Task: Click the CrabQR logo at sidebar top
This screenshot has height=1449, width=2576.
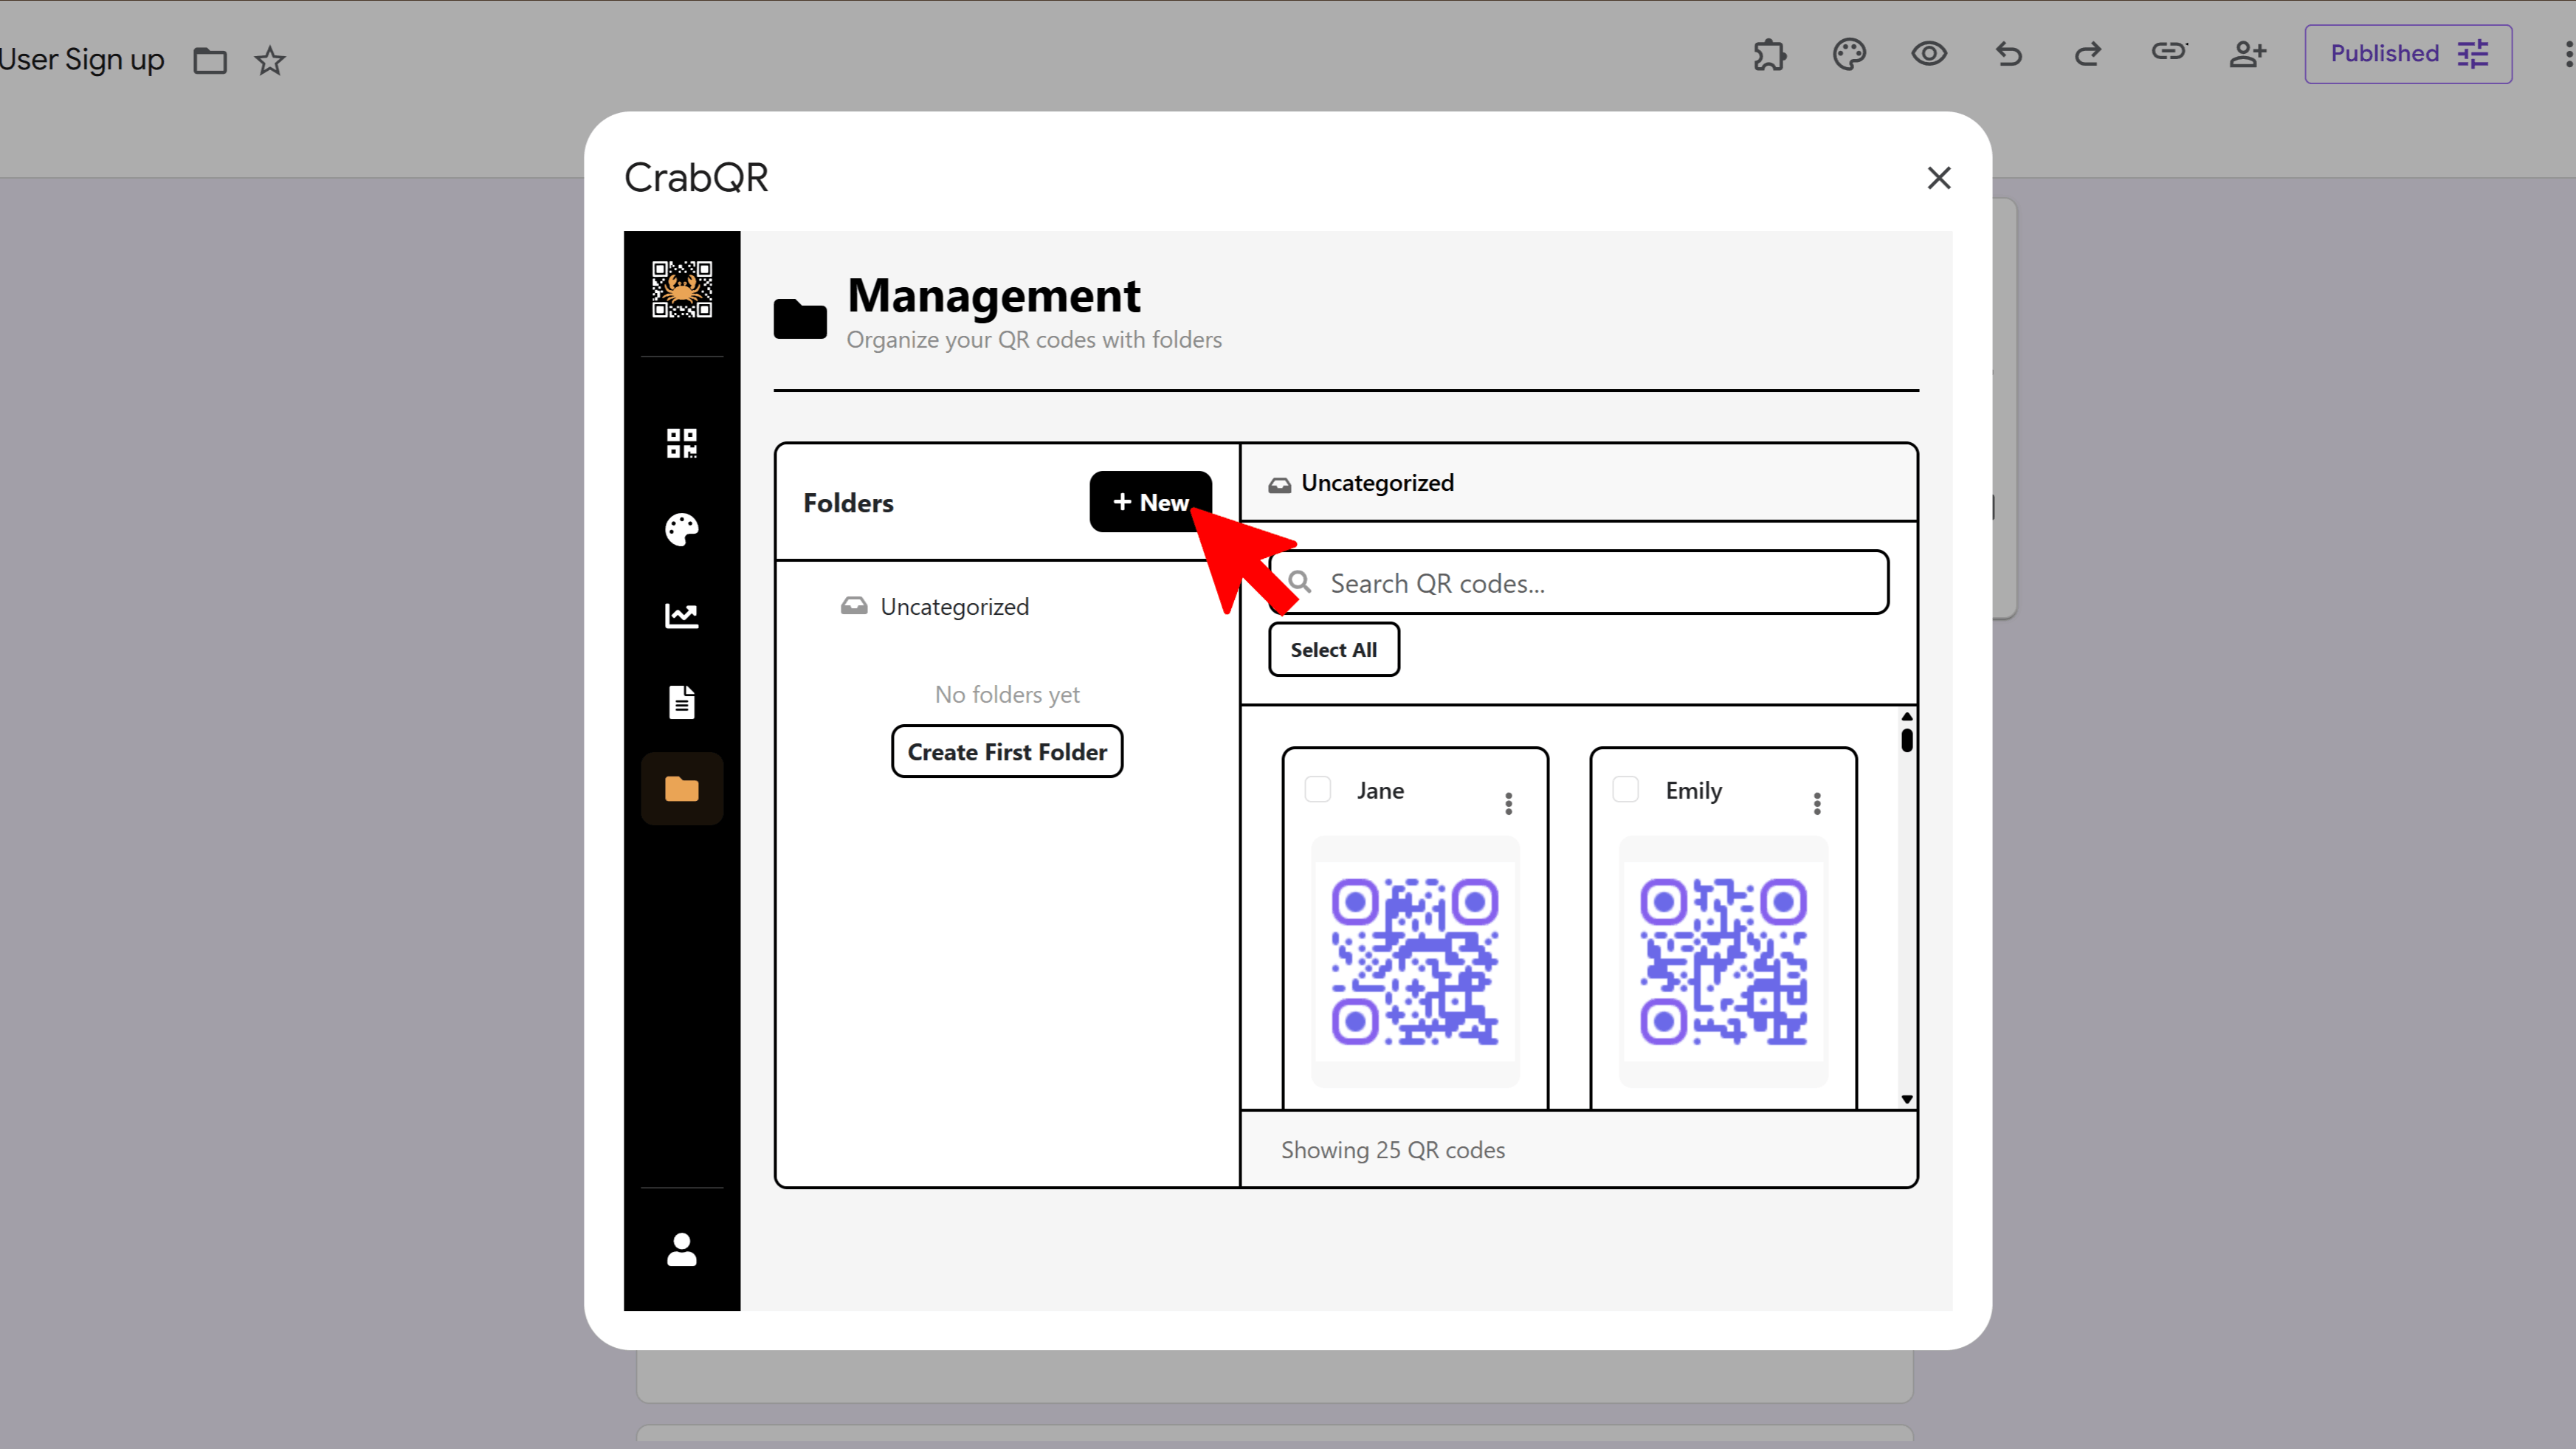Action: pyautogui.click(x=681, y=289)
